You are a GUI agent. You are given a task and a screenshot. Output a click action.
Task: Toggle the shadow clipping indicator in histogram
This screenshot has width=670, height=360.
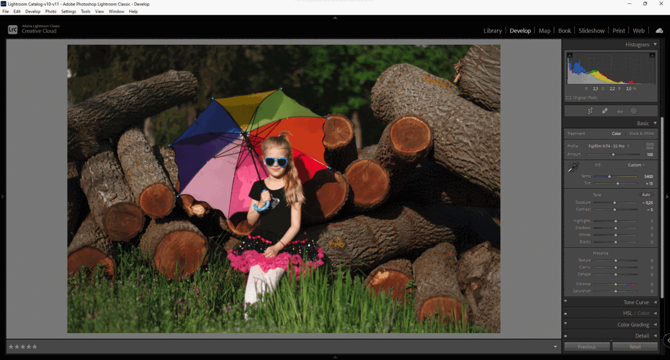570,55
